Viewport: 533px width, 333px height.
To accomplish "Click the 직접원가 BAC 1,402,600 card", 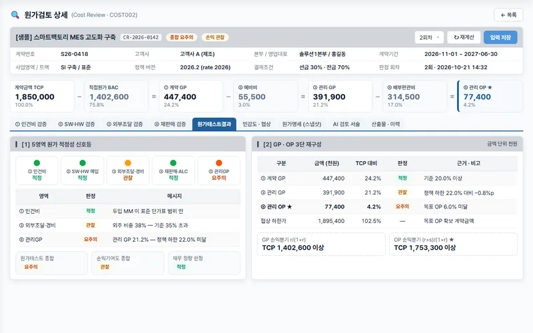I will pos(116,96).
